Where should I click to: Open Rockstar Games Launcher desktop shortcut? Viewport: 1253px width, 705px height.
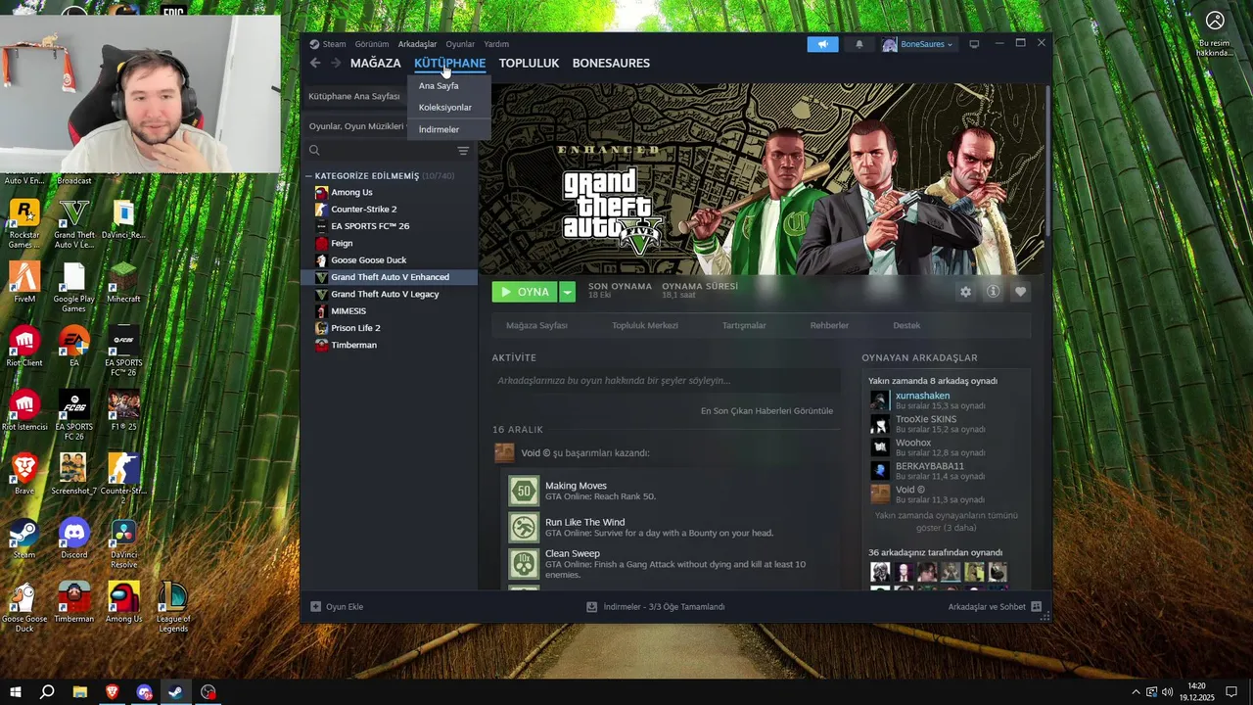(x=24, y=223)
